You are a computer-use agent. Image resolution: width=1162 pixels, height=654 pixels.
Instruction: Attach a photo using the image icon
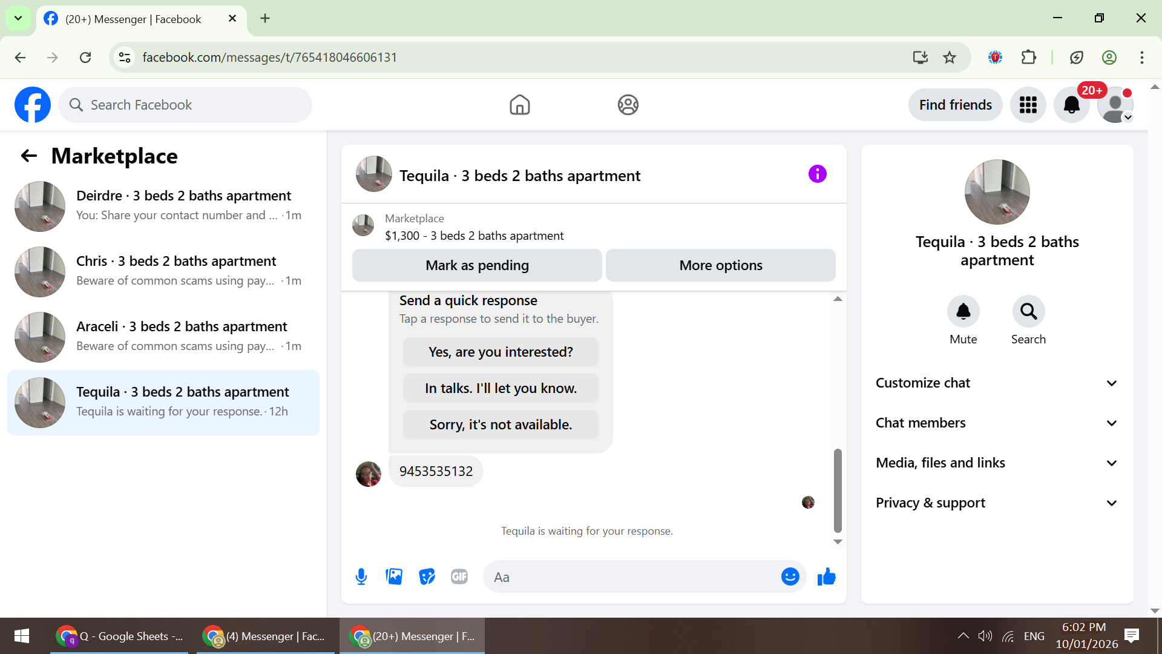tap(394, 576)
